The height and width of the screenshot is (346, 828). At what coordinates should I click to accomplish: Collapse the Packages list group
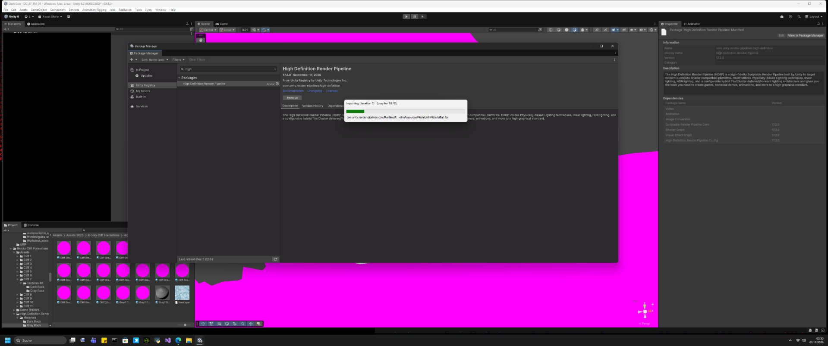(179, 78)
